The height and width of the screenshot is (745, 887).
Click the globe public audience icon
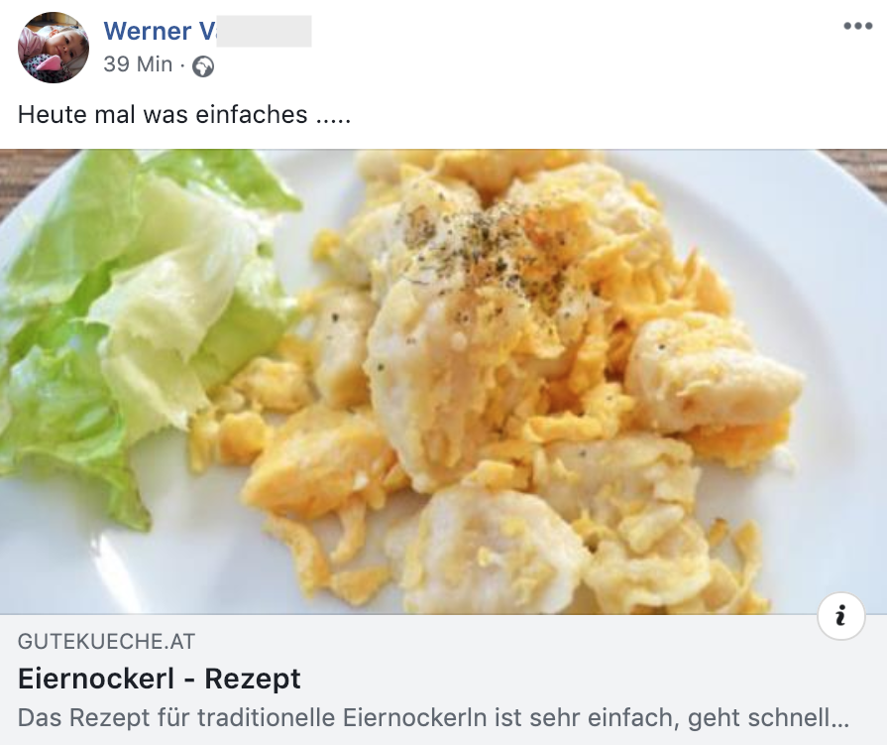coord(203,66)
